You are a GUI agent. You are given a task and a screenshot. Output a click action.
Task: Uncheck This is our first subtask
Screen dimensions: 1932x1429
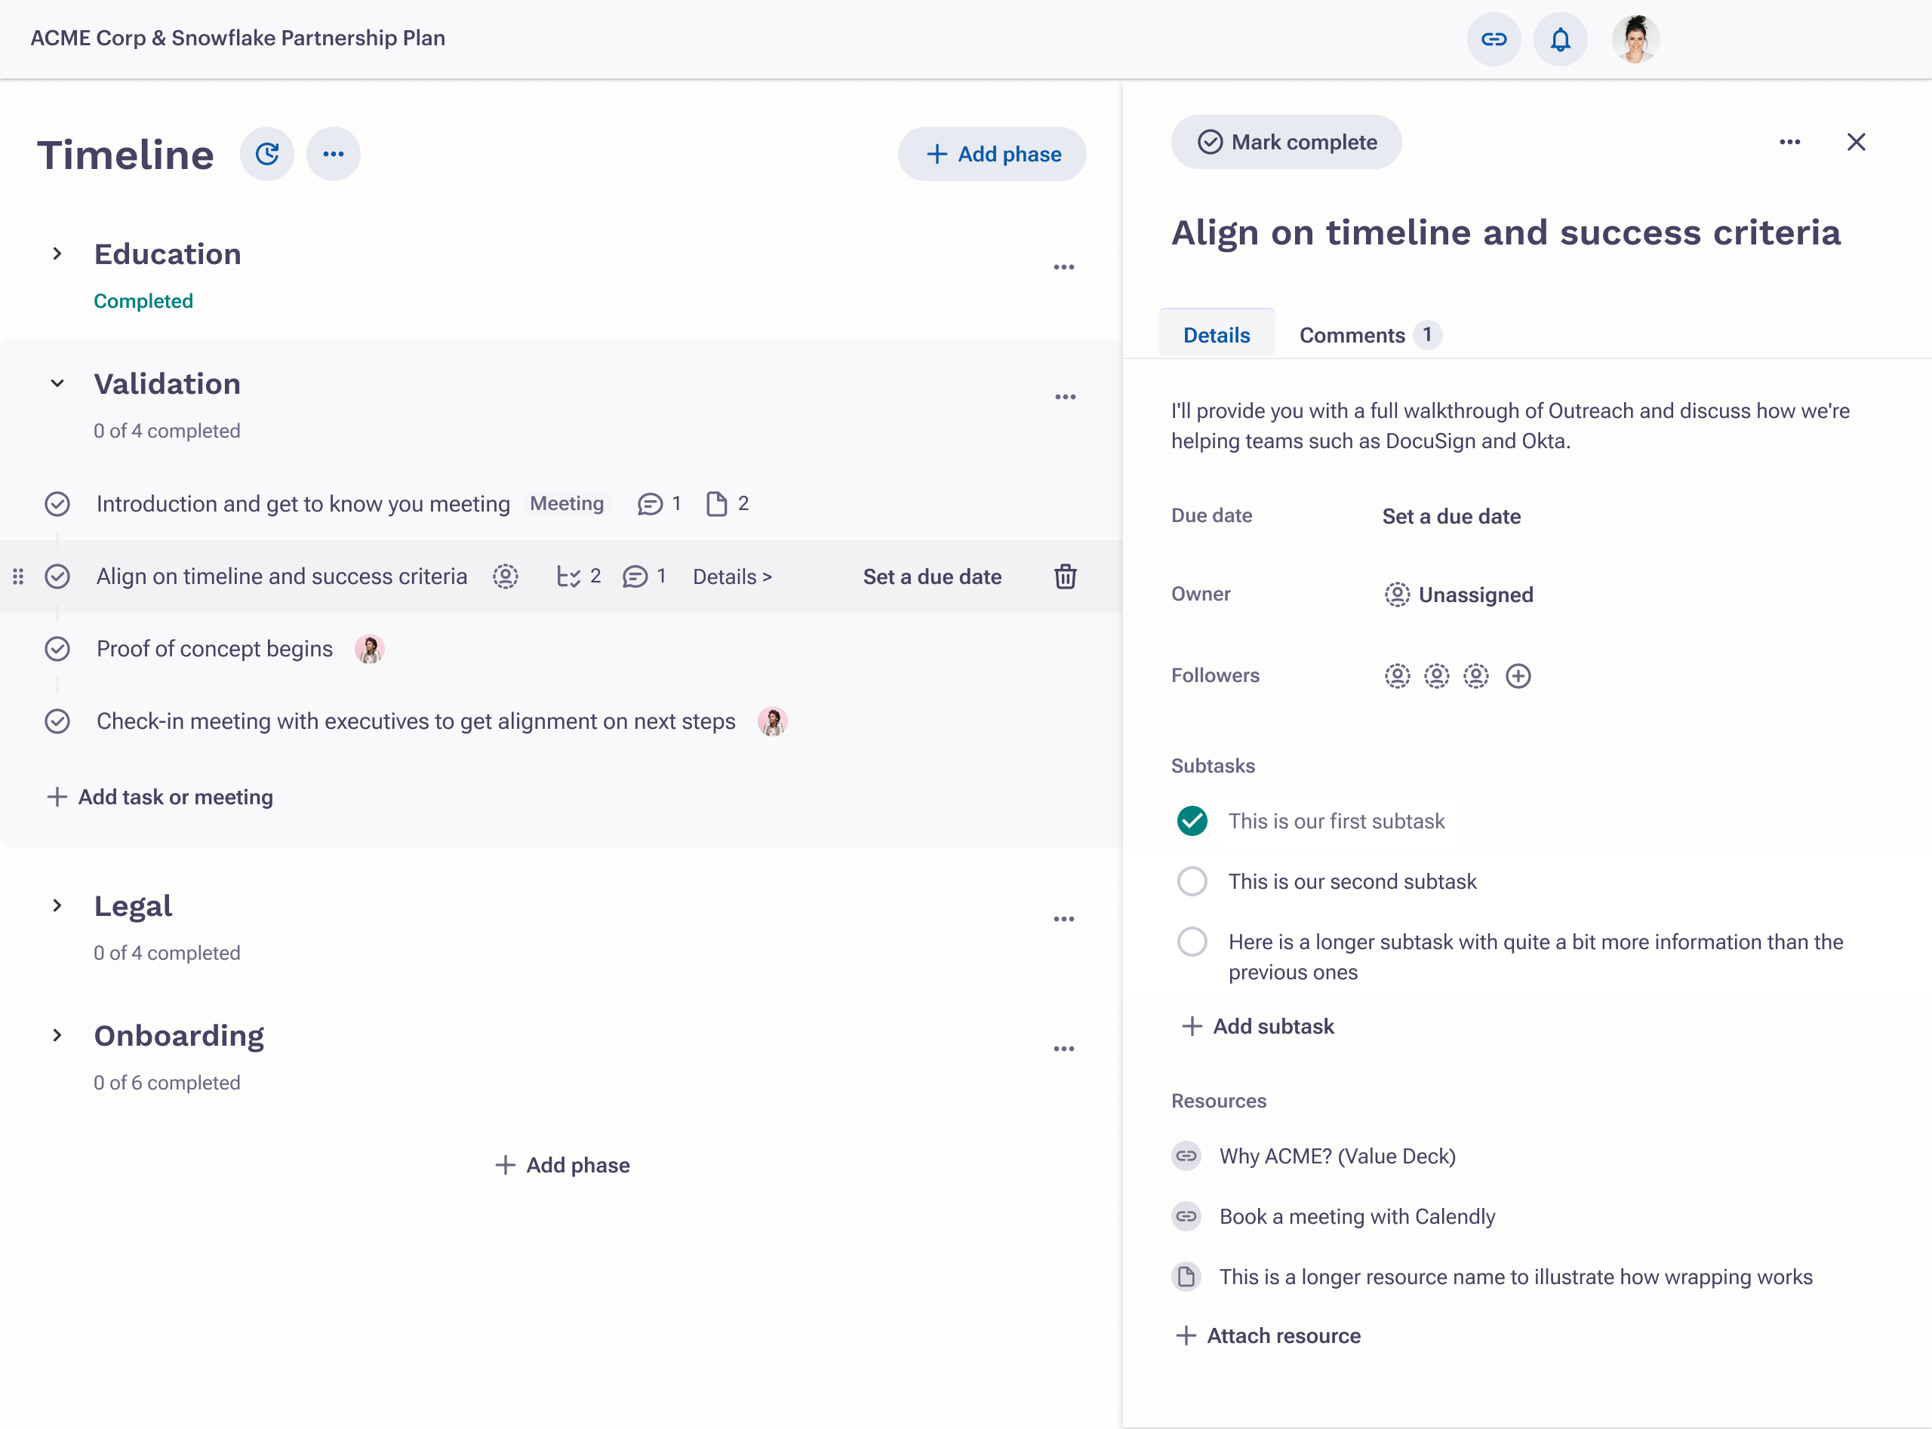(1192, 820)
